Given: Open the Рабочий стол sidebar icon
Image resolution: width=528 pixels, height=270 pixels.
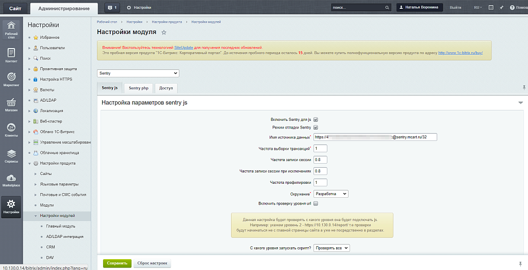Looking at the screenshot, I should coord(11,28).
